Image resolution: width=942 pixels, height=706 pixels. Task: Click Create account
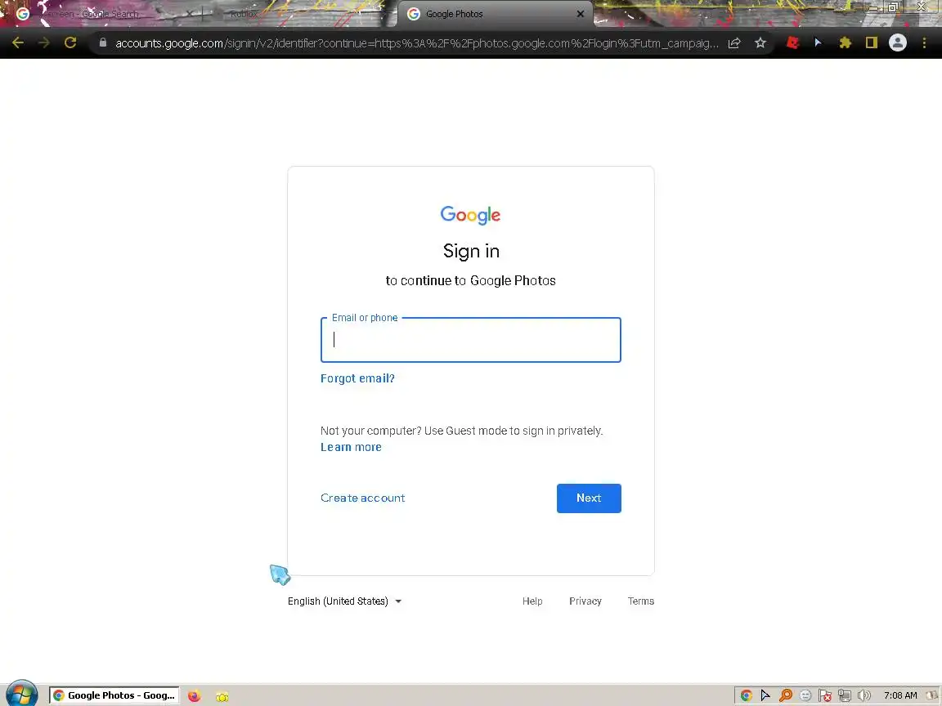coord(362,498)
